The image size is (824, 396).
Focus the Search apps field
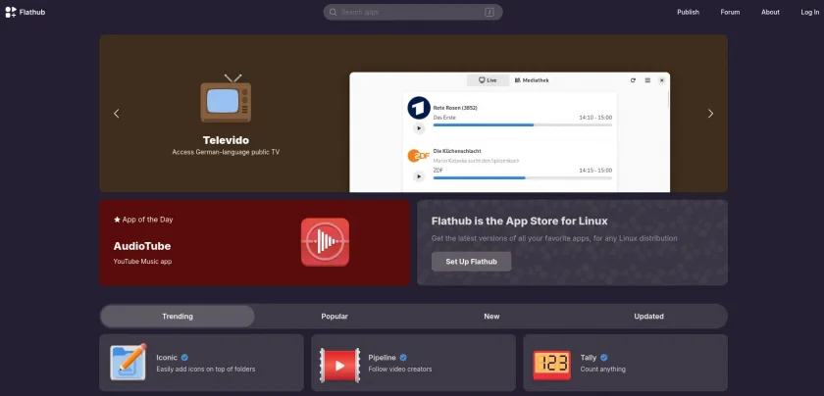[413, 12]
